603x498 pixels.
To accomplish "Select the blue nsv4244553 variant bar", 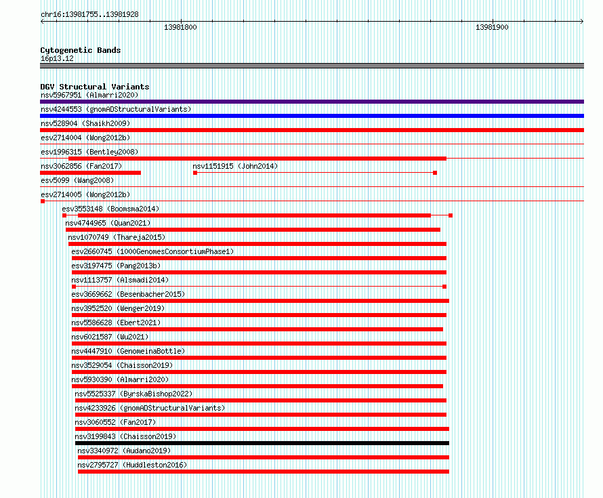I will coord(312,116).
